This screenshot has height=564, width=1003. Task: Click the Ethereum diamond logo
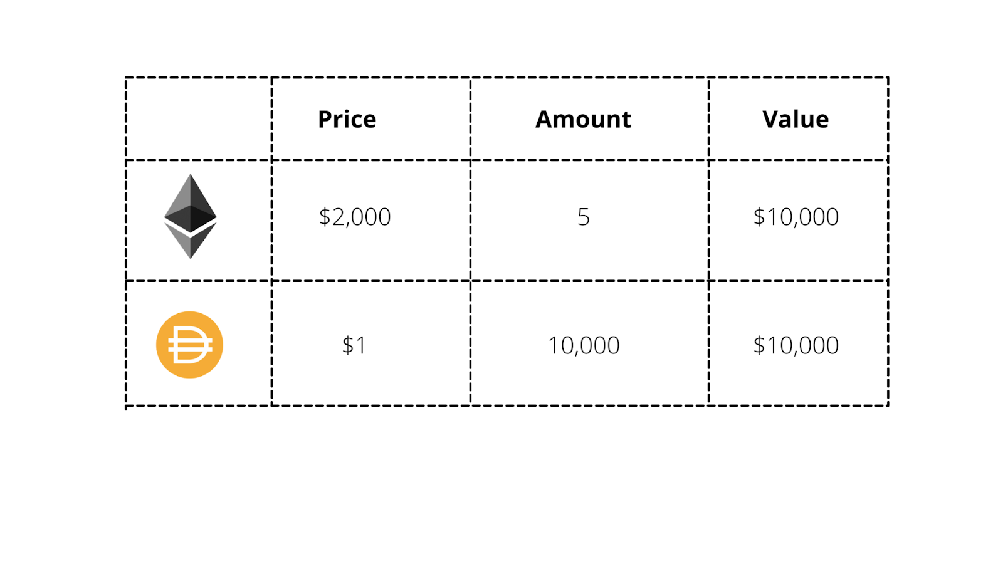click(x=190, y=216)
